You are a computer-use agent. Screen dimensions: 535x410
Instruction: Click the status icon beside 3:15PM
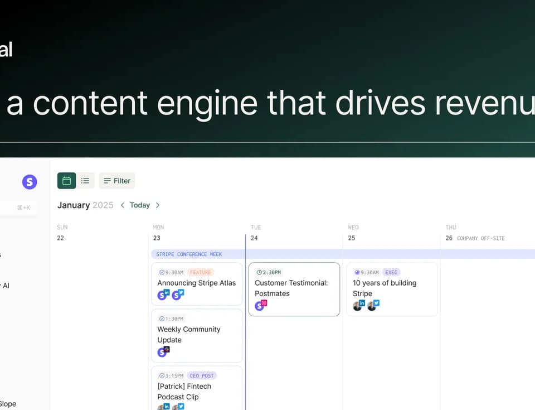click(x=162, y=376)
